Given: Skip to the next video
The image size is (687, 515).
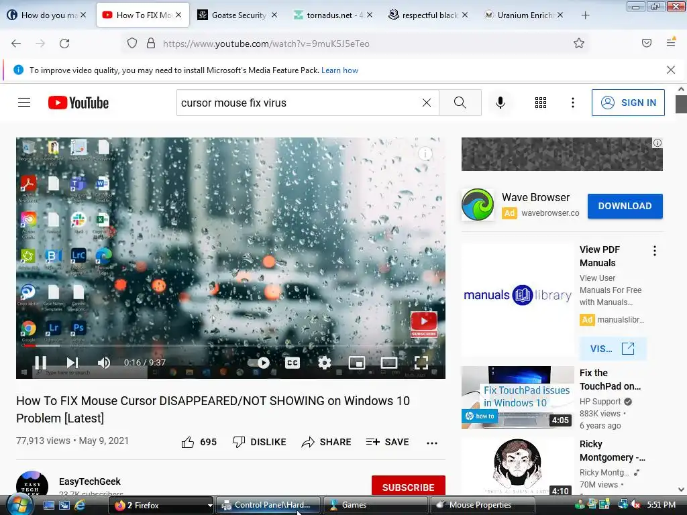Looking at the screenshot, I should click(72, 363).
